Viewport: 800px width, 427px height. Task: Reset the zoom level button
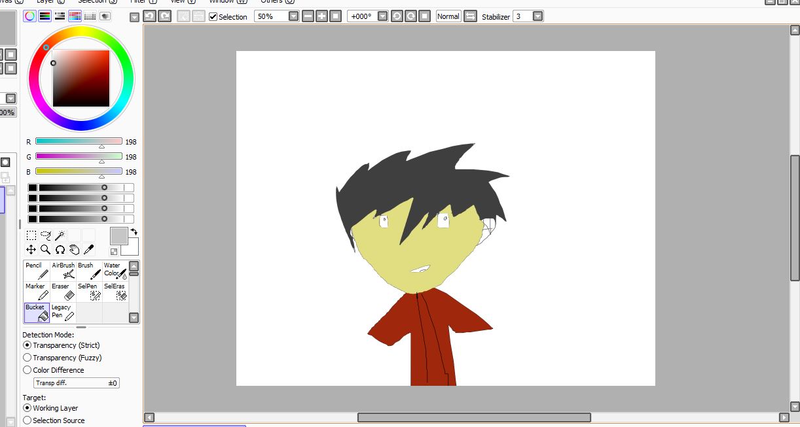336,16
